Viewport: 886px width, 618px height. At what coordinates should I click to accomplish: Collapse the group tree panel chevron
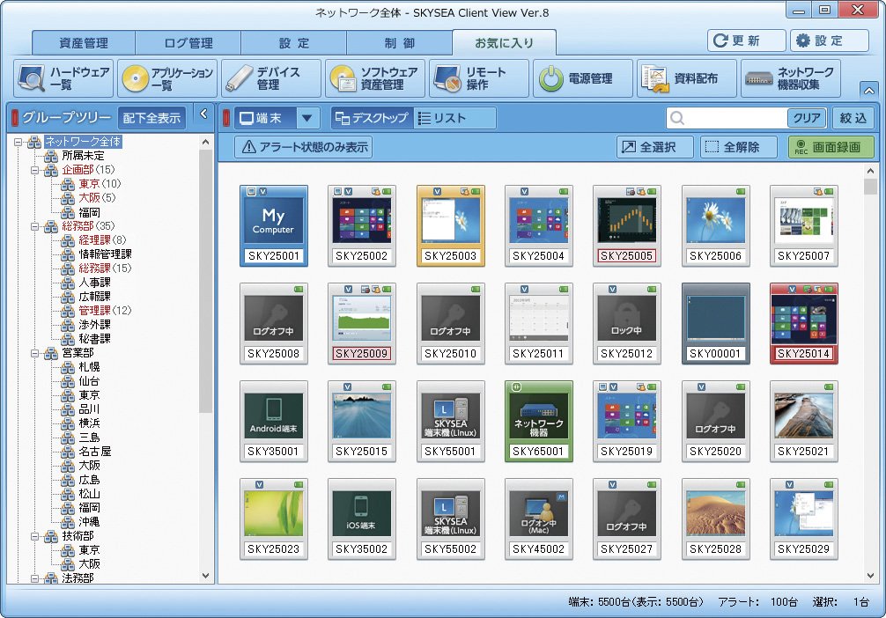pos(204,114)
